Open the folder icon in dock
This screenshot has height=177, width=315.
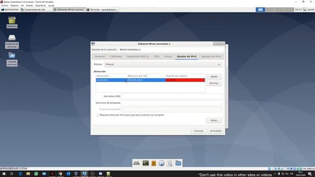click(x=178, y=163)
